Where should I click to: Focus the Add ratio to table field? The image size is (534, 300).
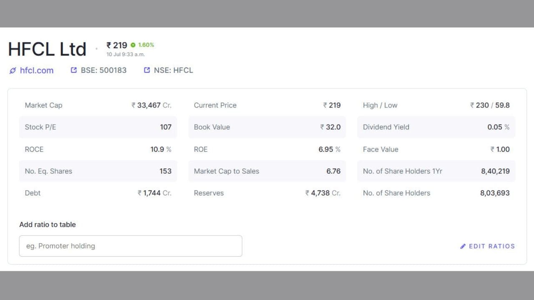(131, 246)
